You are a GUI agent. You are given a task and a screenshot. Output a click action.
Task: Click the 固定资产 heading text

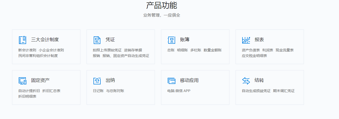click(40, 80)
